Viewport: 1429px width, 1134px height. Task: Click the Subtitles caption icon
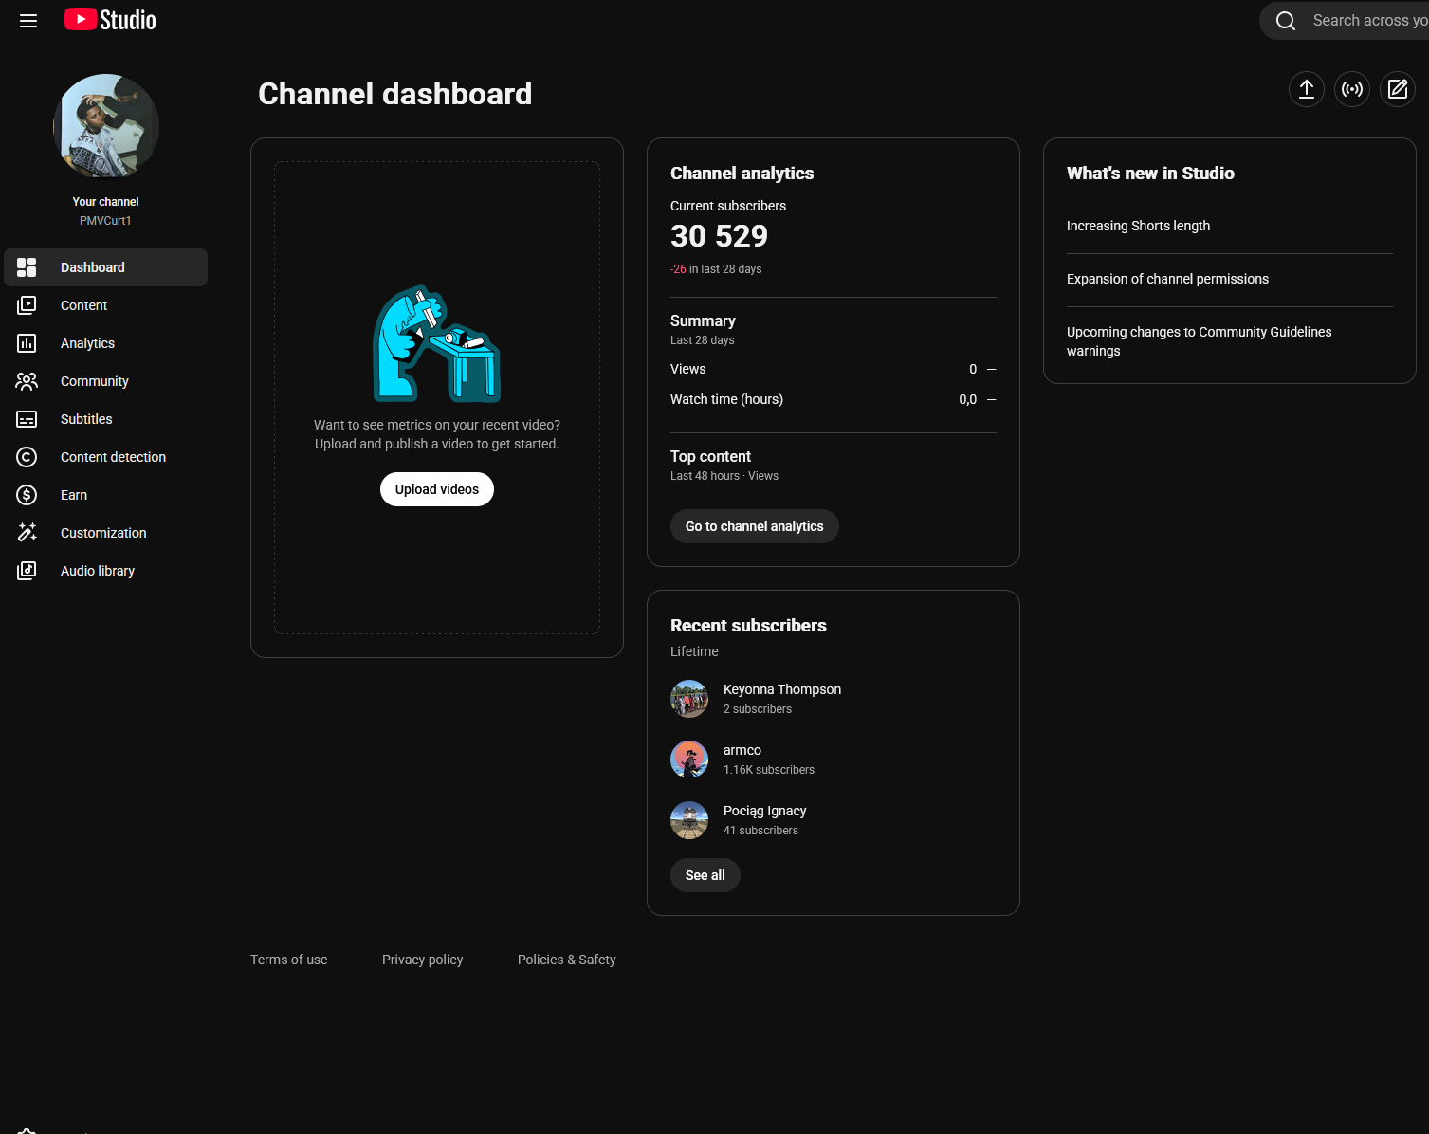[x=27, y=419]
